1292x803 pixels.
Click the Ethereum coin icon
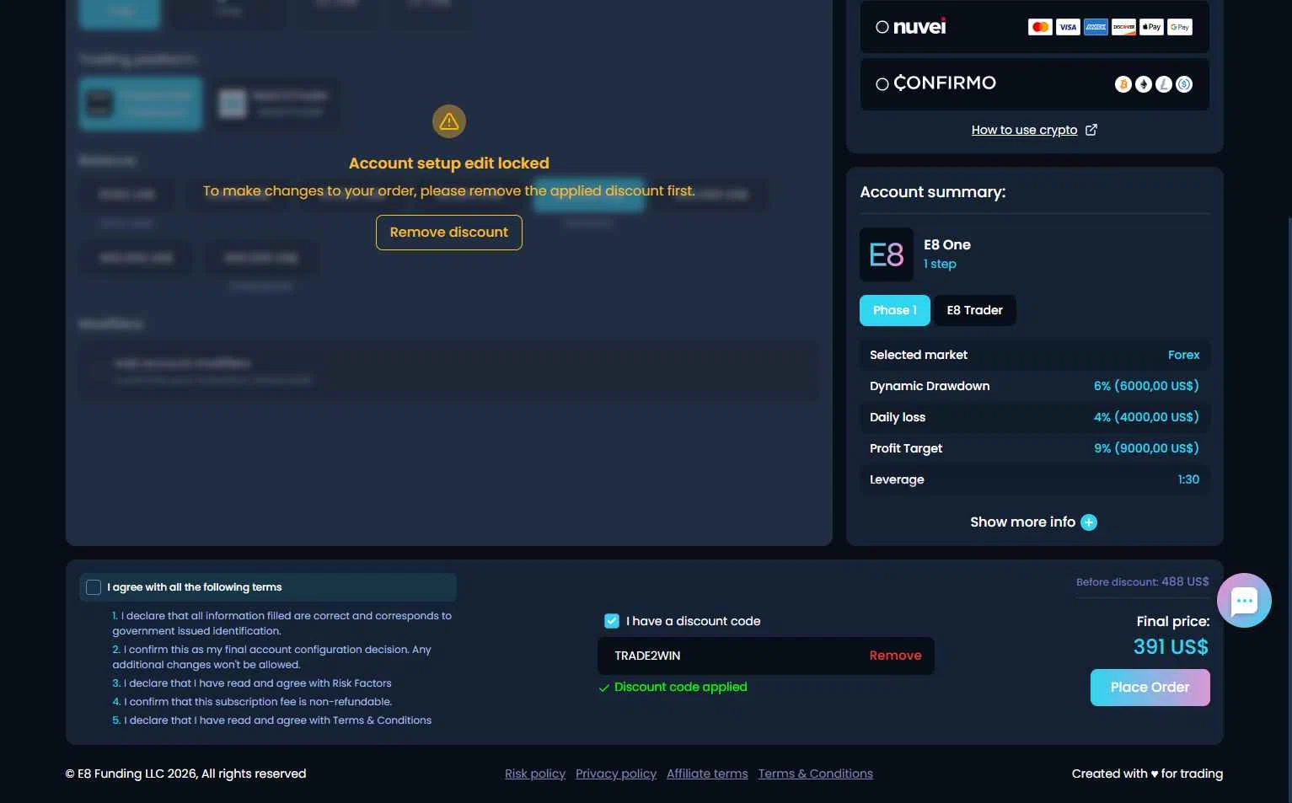1143,84
